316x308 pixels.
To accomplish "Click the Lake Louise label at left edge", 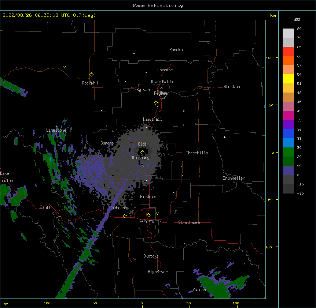I will (7, 177).
